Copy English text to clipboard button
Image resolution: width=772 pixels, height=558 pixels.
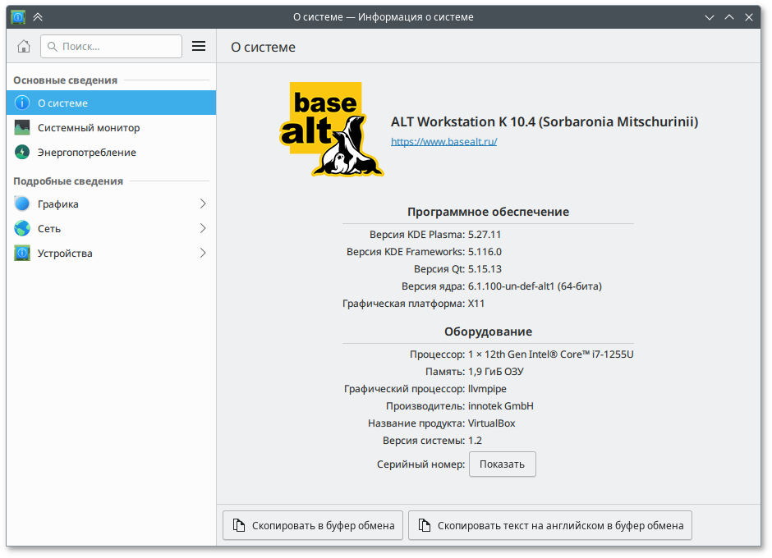(550, 525)
